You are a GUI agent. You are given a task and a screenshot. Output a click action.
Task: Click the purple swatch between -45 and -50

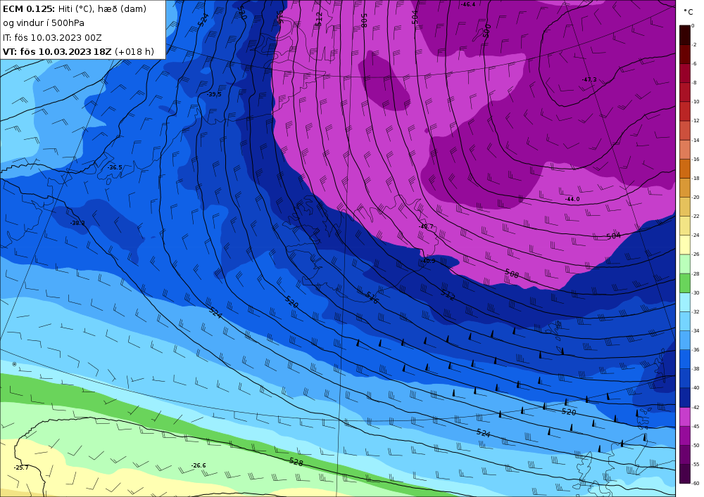685,436
